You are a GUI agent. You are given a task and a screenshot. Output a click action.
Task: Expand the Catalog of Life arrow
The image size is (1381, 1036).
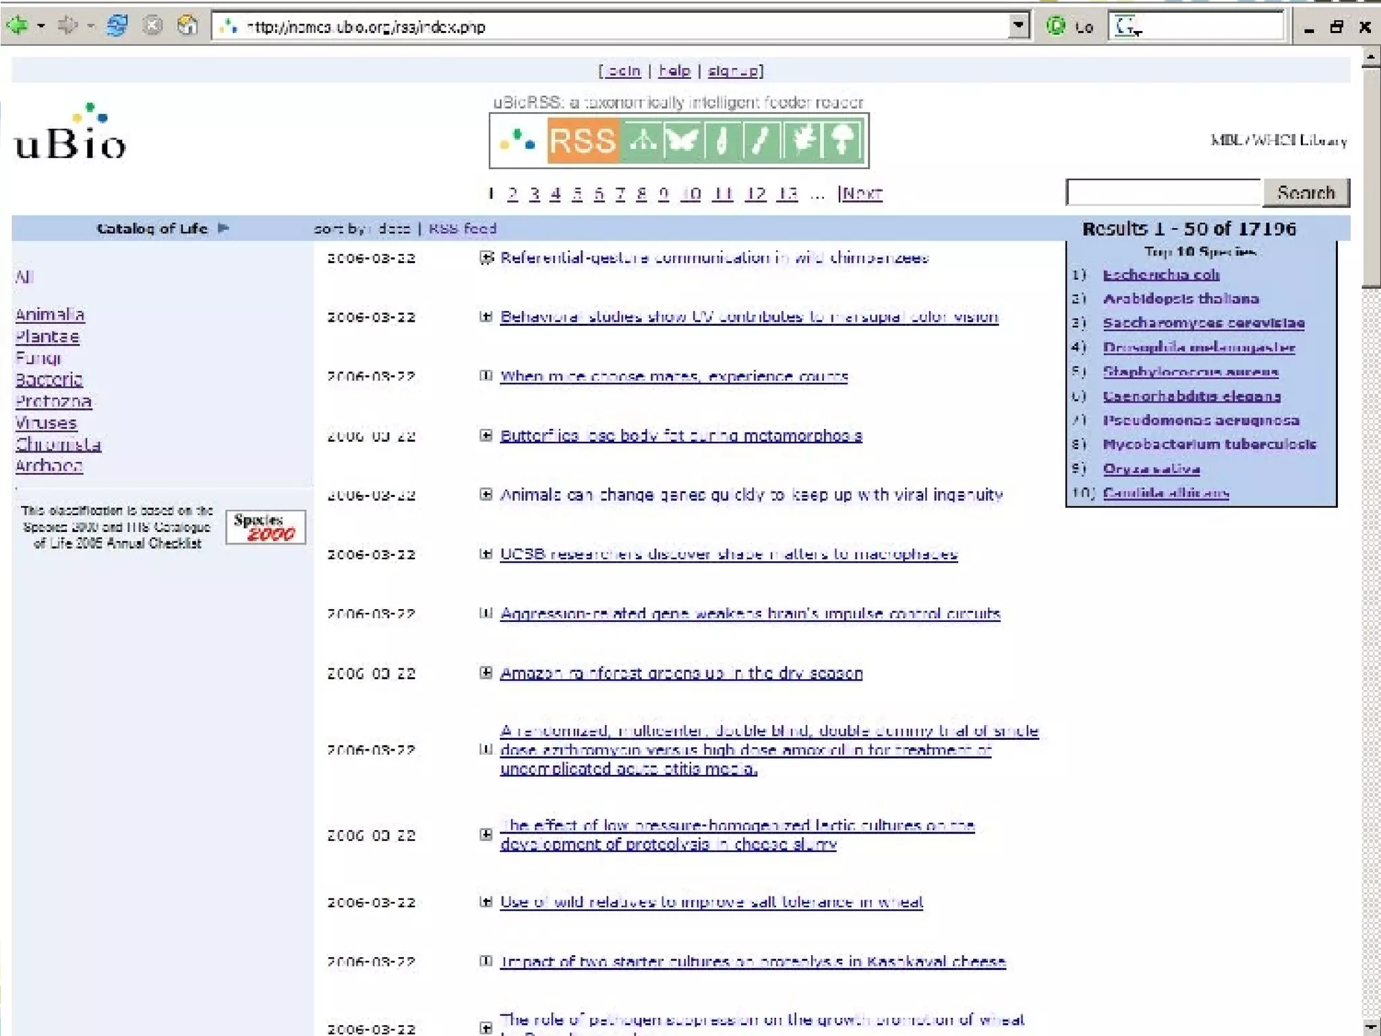[224, 228]
